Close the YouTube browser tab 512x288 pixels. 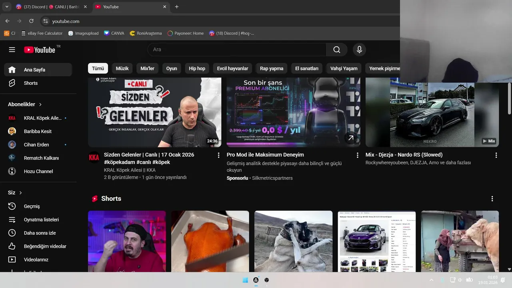(x=164, y=7)
